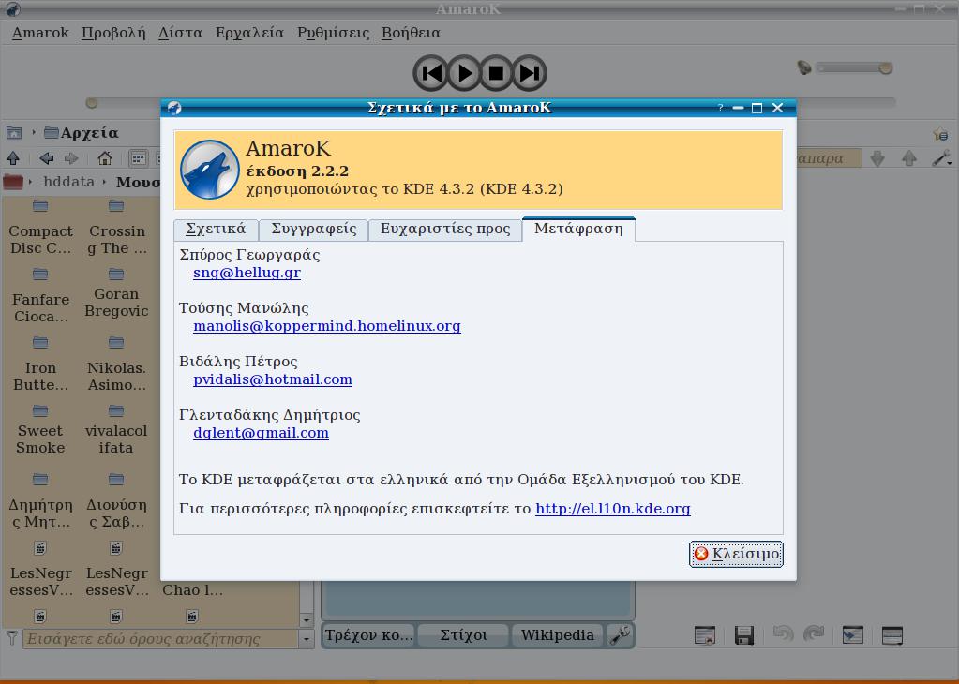Show the Τρέχον κο... applet
Screen dimensions: 959x684
pos(368,635)
